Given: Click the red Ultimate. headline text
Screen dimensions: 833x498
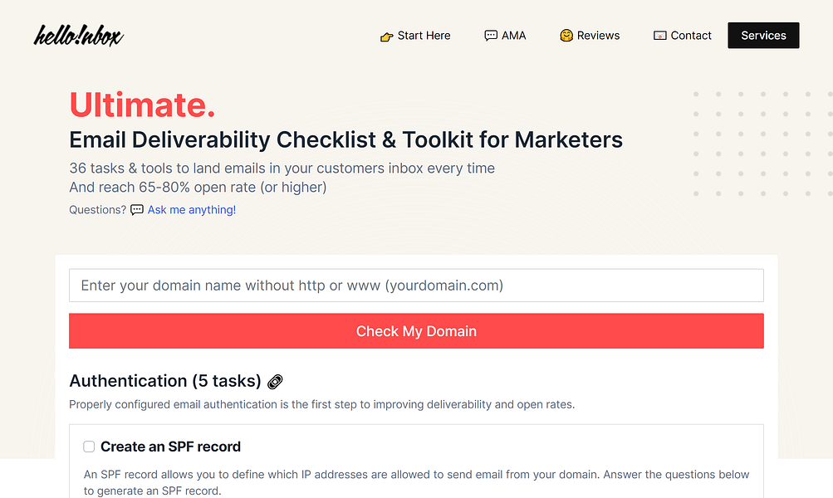Looking at the screenshot, I should 142,105.
